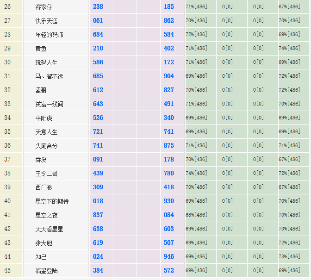Click the blue number 619
The height and width of the screenshot is (280, 311).
tap(98, 243)
